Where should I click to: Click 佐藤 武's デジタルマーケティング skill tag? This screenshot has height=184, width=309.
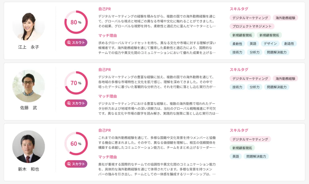(250, 79)
